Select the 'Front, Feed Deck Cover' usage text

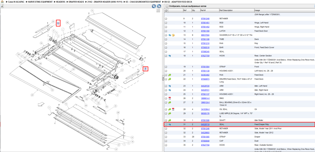(x=264, y=48)
